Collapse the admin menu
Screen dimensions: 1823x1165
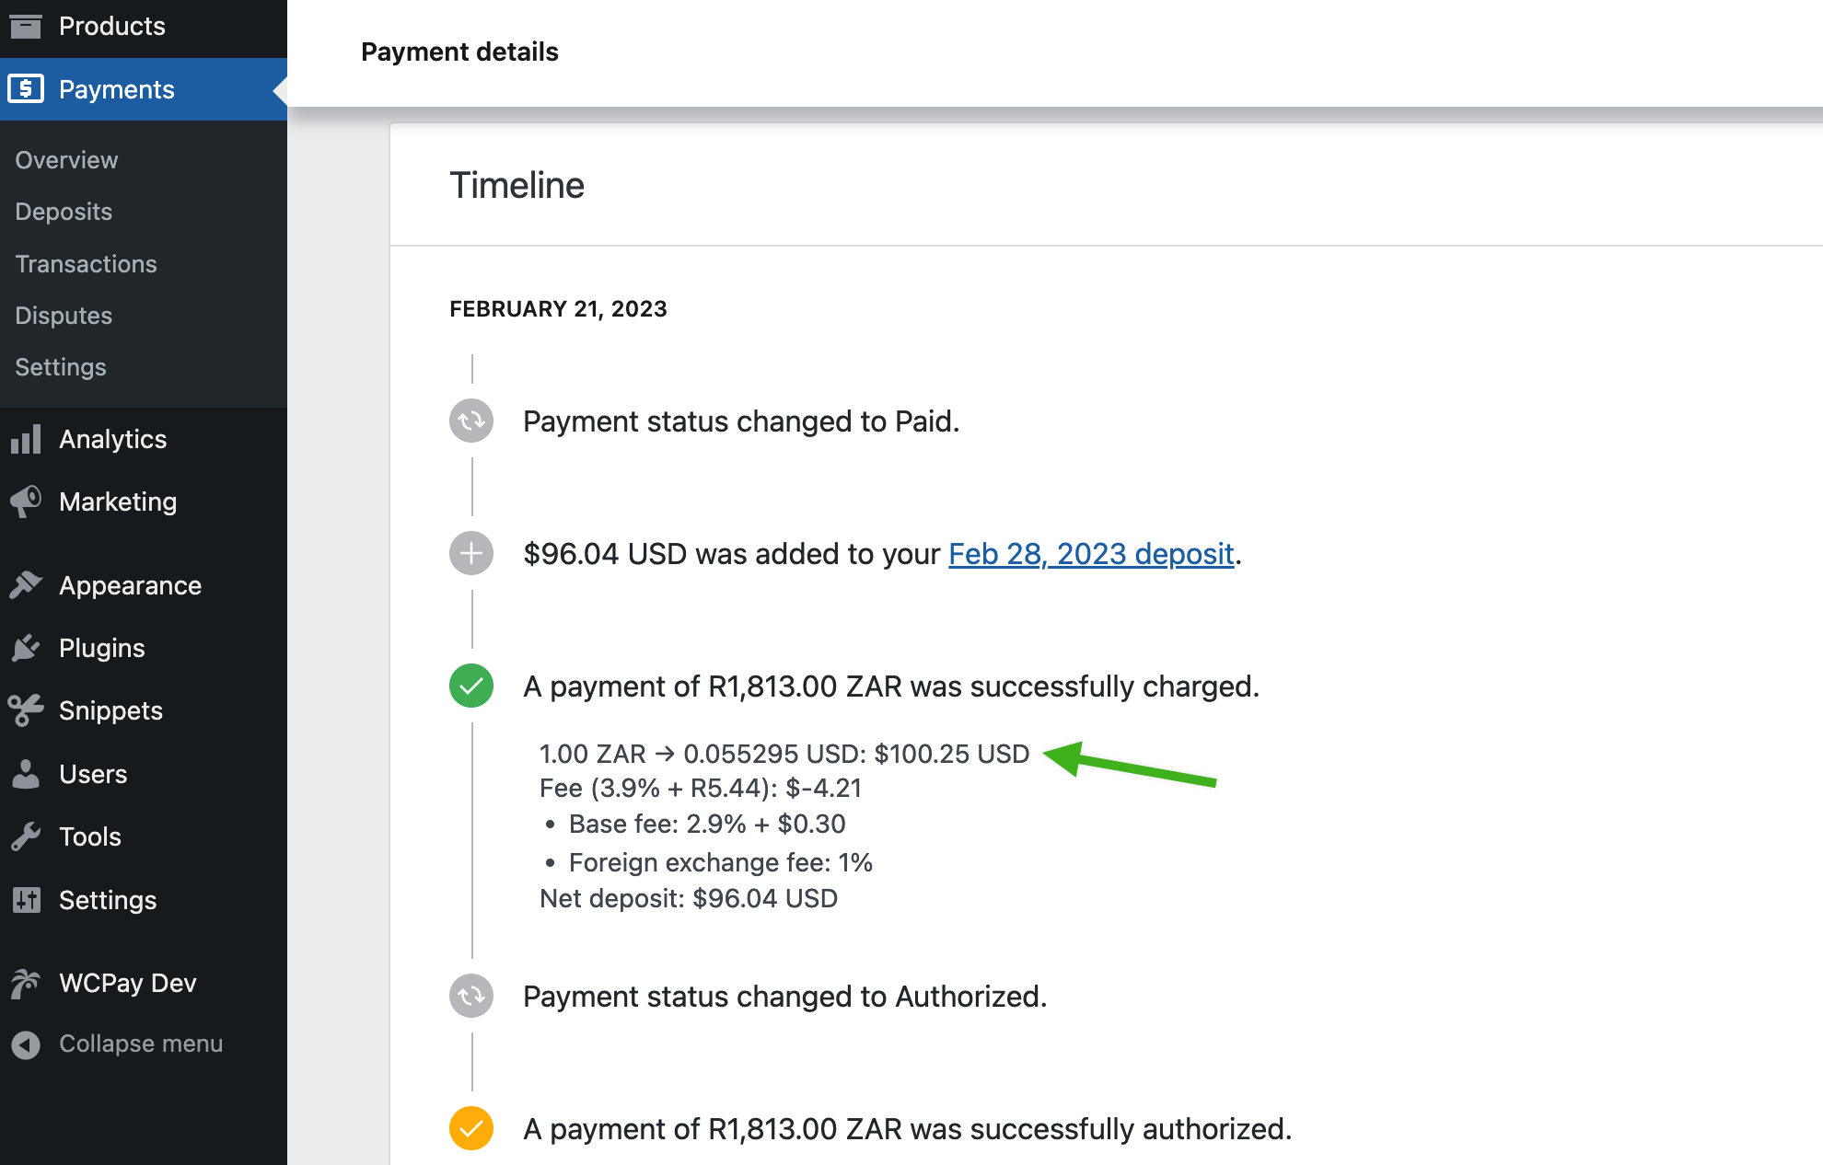(x=118, y=1044)
